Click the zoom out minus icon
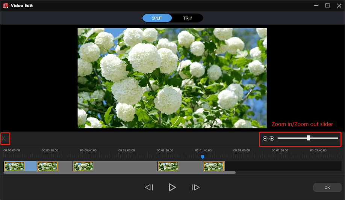Viewport: 345px width, 200px height. [x=265, y=139]
